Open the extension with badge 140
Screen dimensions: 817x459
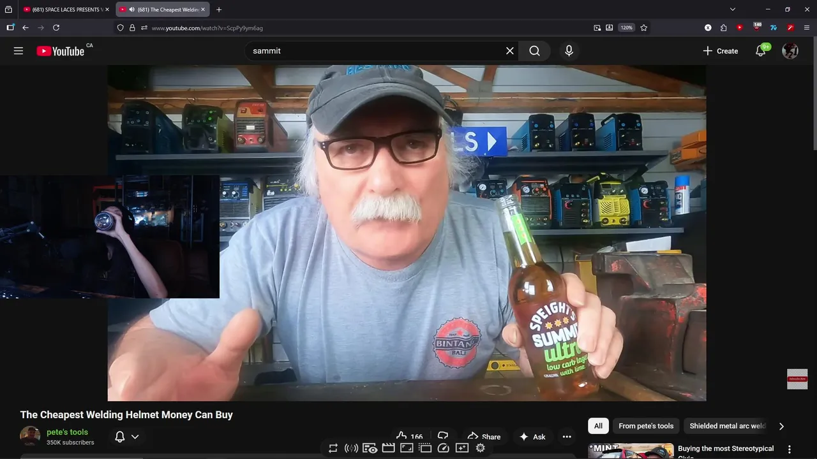[756, 27]
